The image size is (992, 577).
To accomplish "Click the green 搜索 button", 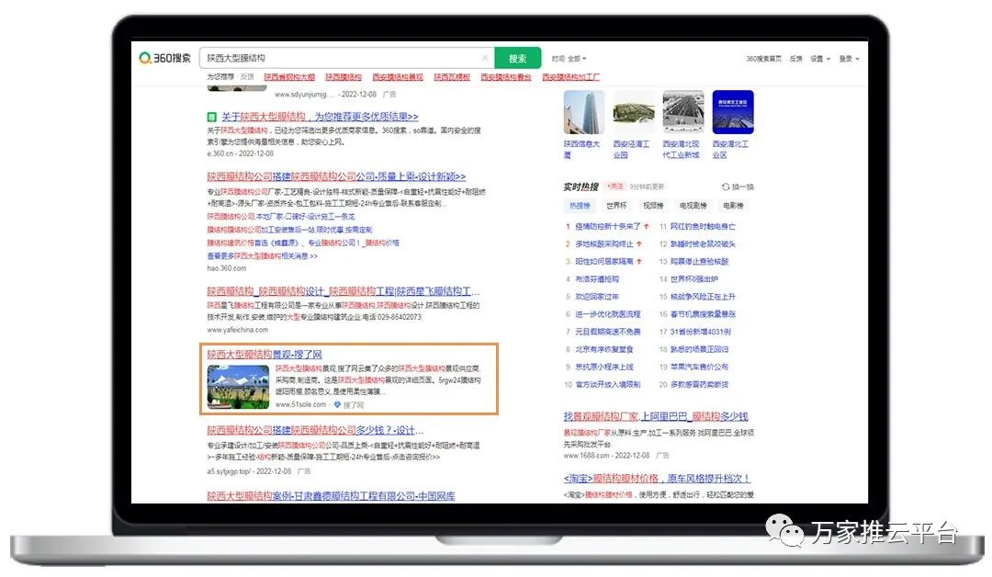I will [x=518, y=58].
